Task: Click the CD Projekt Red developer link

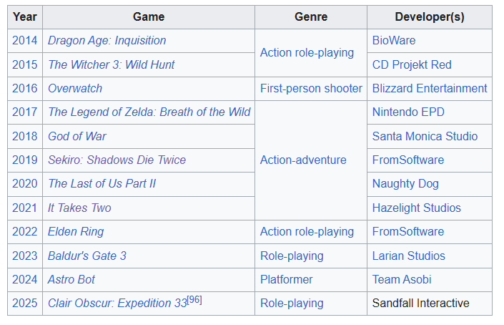Action: pyautogui.click(x=412, y=64)
